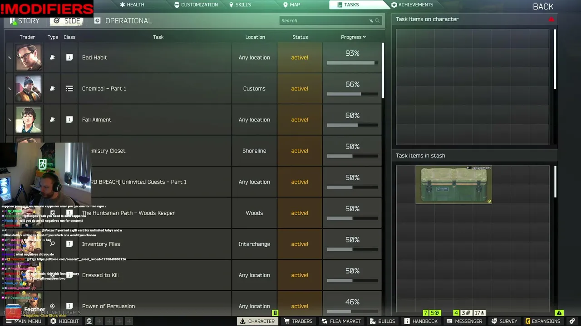The width and height of the screenshot is (581, 326).
Task: Click the pin icon in search box
Action: [x=371, y=20]
